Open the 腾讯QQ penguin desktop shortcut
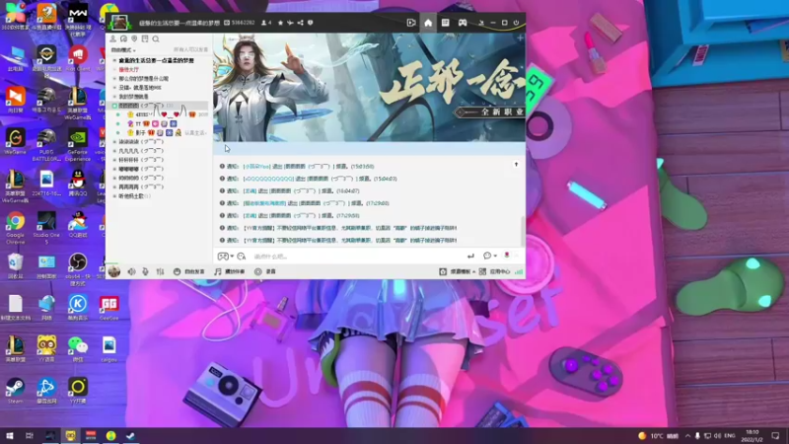The image size is (789, 444). [x=78, y=184]
